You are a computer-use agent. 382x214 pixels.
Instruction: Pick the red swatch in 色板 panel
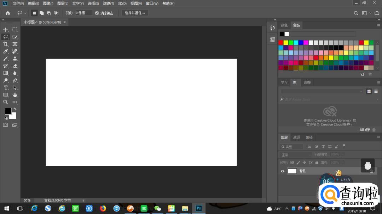tap(281, 43)
